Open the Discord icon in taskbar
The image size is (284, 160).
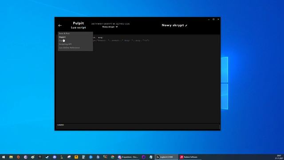55,157
